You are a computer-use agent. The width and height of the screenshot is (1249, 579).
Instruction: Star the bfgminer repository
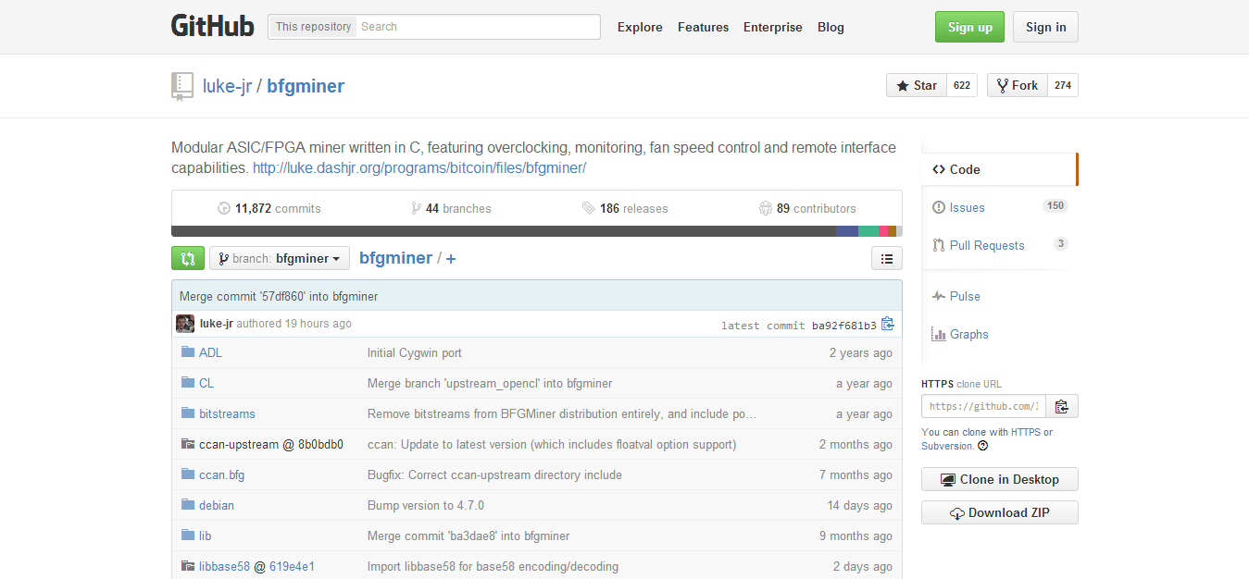(x=916, y=85)
